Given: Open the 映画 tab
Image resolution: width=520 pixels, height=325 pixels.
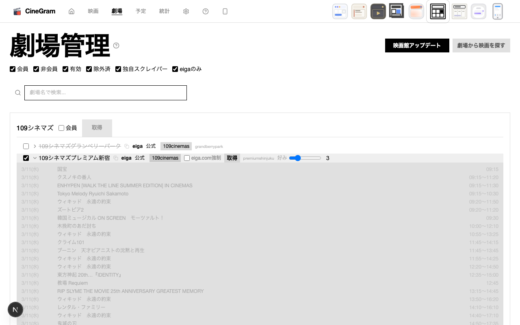Looking at the screenshot, I should [93, 11].
